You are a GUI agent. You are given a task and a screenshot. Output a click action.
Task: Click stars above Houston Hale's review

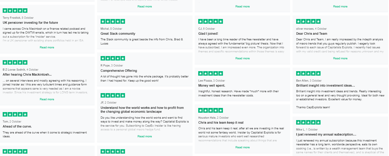[210, 110]
